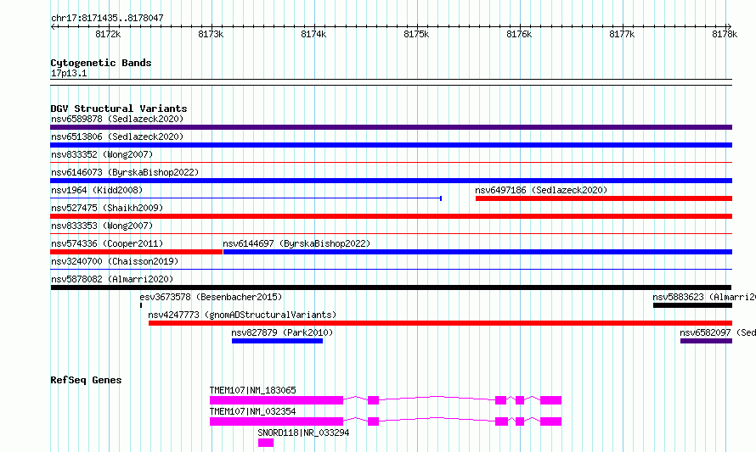
Task: Select the nsv5883623 black variant bar
Action: click(x=693, y=305)
